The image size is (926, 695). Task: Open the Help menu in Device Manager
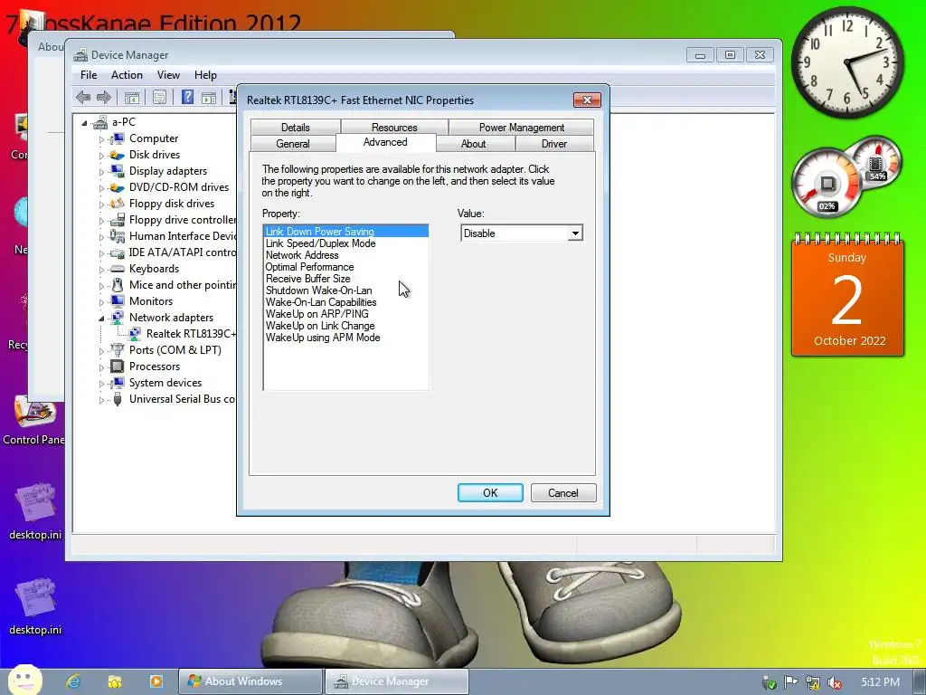205,75
